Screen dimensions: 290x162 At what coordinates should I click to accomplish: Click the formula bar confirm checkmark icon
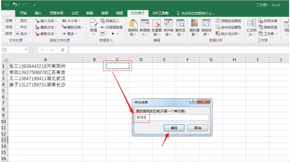(53, 50)
